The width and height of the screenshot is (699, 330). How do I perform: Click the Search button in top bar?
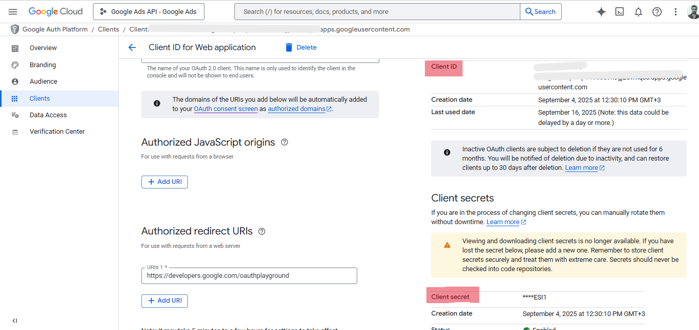pyautogui.click(x=541, y=11)
